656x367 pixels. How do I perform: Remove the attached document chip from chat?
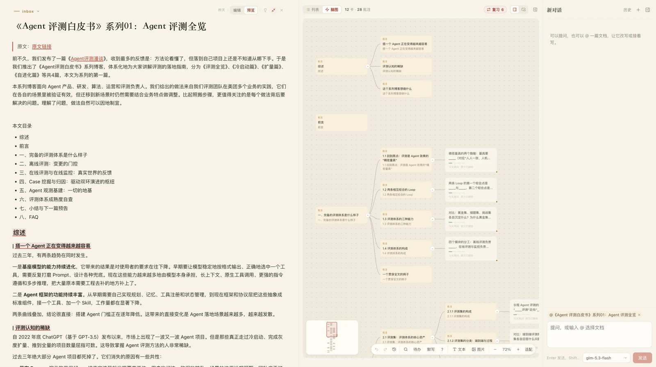tap(639, 315)
